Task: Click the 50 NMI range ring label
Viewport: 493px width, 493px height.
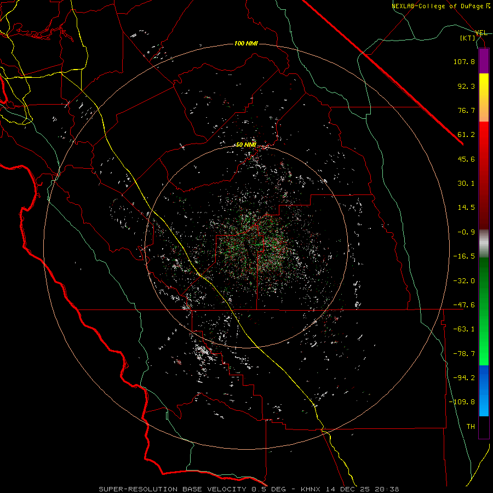Action: [x=246, y=145]
